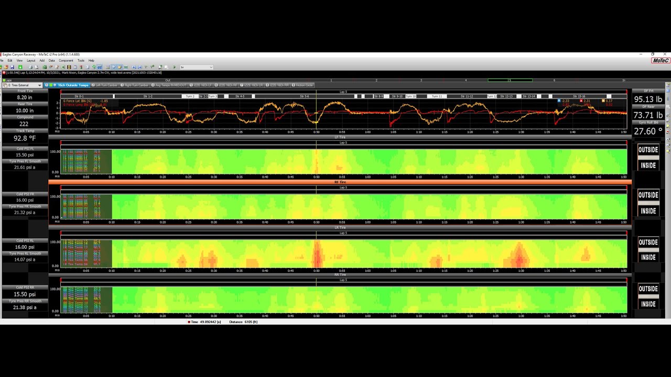Open the Data menu

[51, 60]
